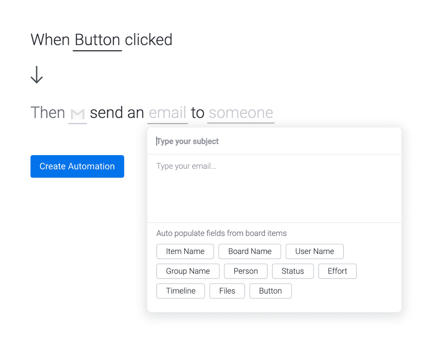Insert the Group Name auto-populate field
The width and height of the screenshot is (442, 342).
(188, 271)
